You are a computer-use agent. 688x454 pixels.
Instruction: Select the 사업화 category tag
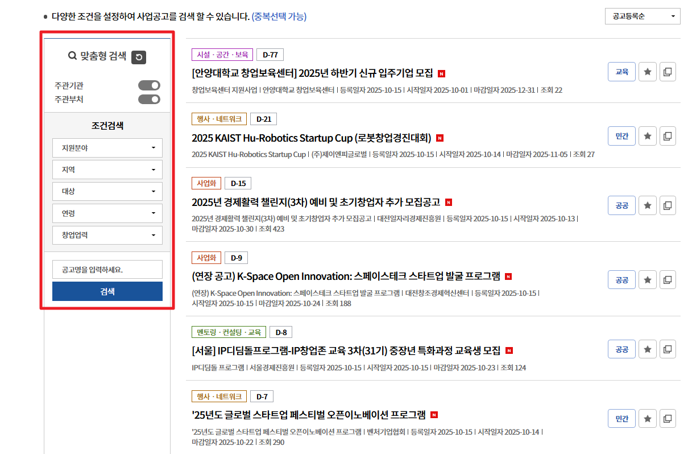tap(206, 183)
